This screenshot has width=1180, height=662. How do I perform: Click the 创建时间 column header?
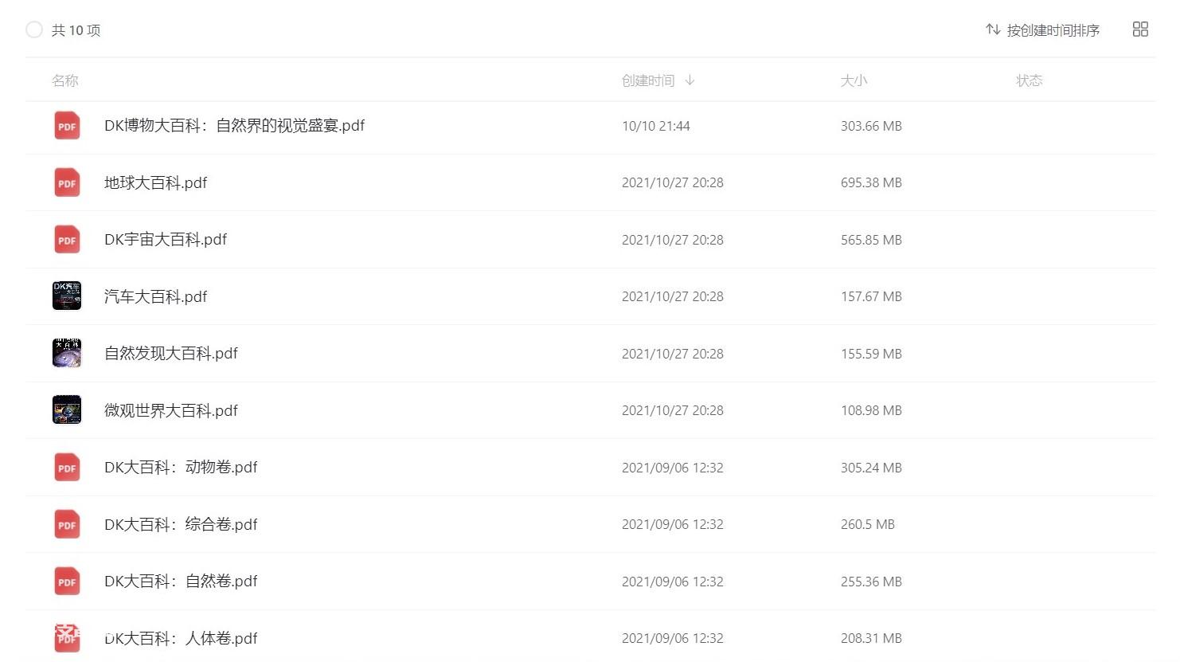pyautogui.click(x=647, y=80)
